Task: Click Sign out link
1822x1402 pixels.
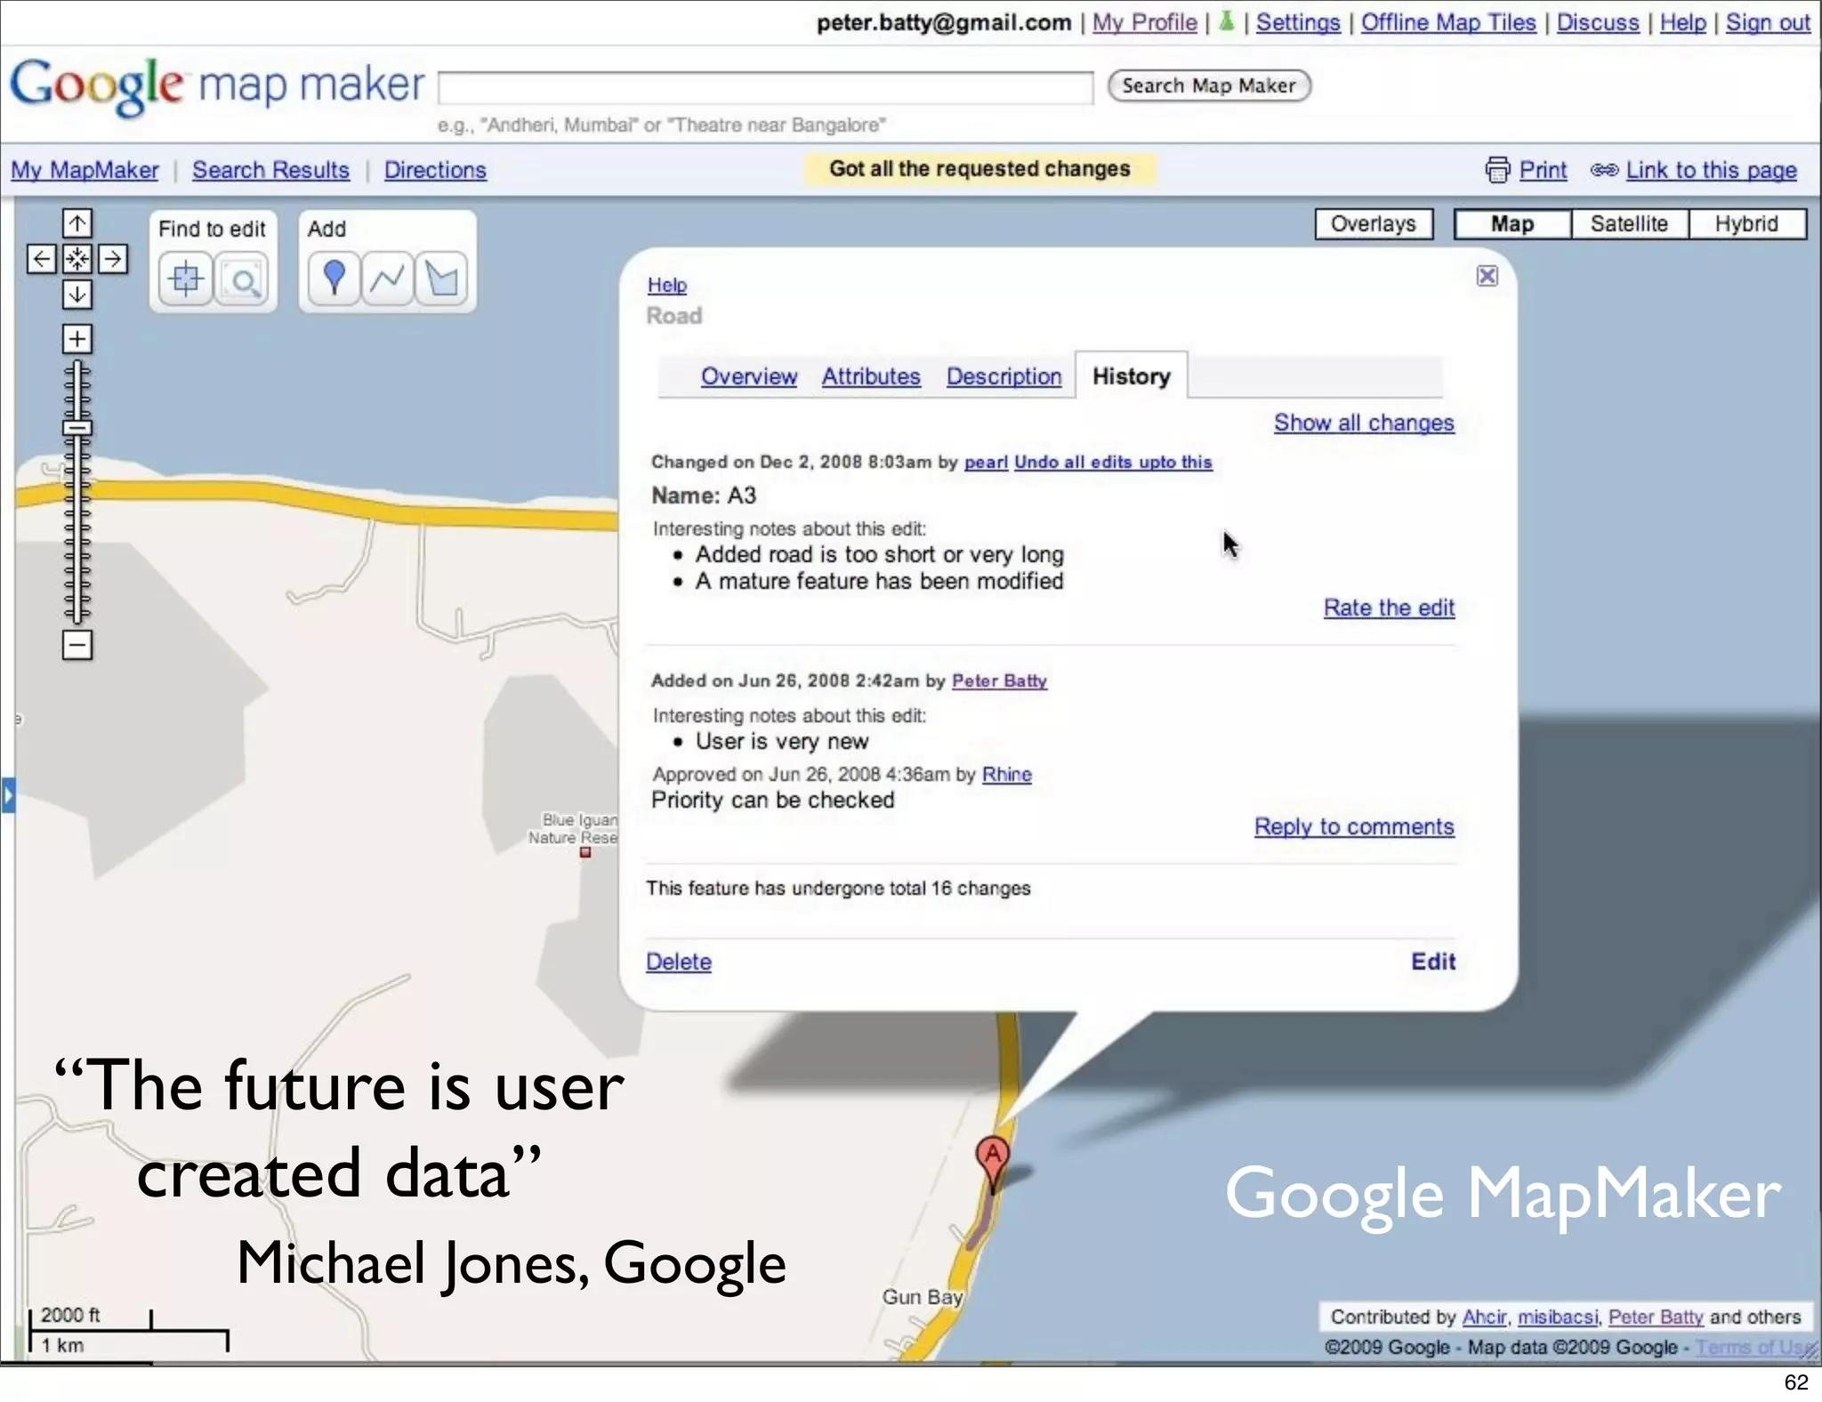Action: click(1768, 22)
